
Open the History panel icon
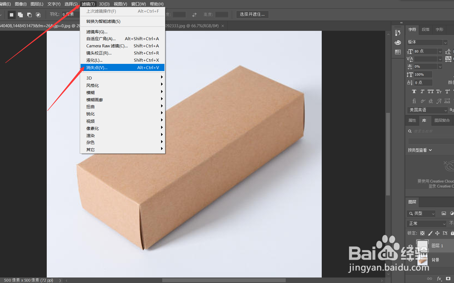pyautogui.click(x=398, y=33)
